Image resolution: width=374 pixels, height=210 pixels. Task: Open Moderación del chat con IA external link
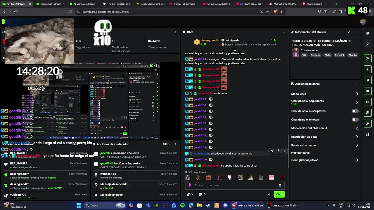tap(357, 128)
